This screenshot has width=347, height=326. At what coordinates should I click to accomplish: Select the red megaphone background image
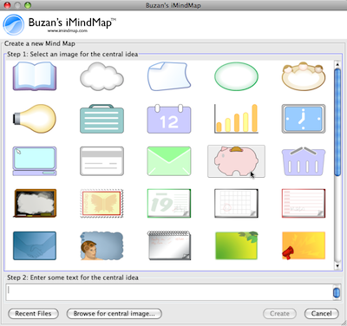(304, 245)
